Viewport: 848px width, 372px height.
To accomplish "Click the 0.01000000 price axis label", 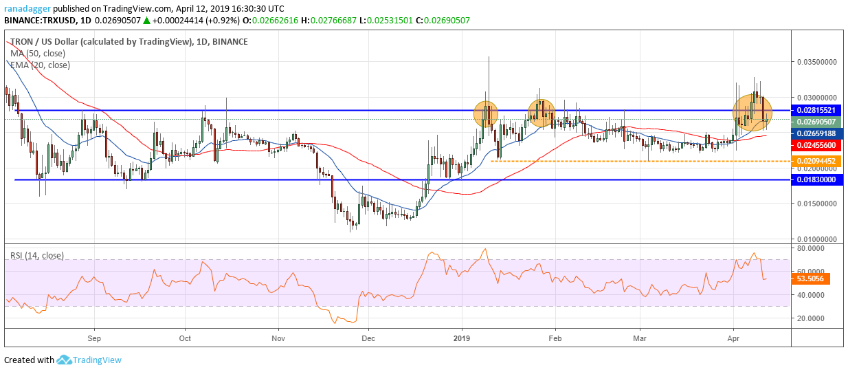I will (x=818, y=239).
